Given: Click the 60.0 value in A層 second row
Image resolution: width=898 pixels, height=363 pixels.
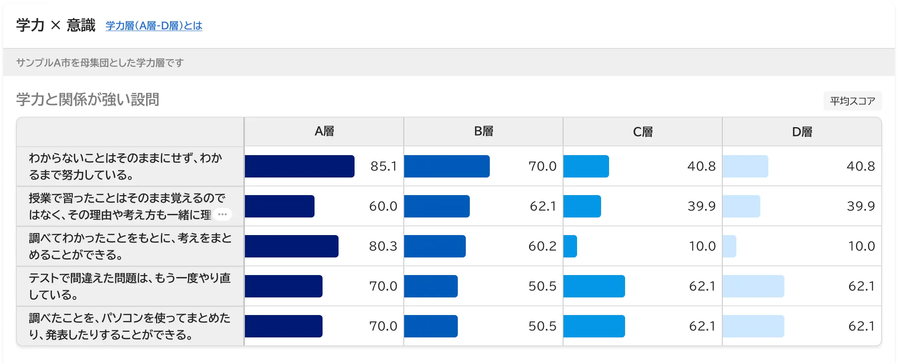Looking at the screenshot, I should [383, 206].
